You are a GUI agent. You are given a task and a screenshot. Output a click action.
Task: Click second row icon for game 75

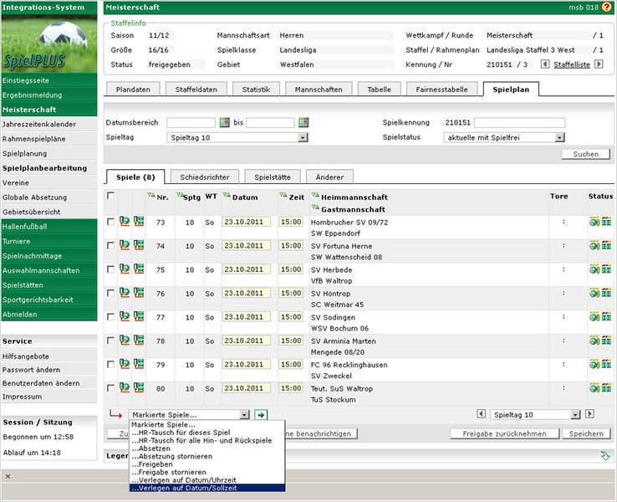[x=139, y=269]
